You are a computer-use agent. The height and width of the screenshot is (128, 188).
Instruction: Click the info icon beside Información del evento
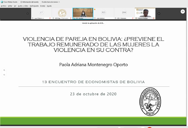point(21,2)
